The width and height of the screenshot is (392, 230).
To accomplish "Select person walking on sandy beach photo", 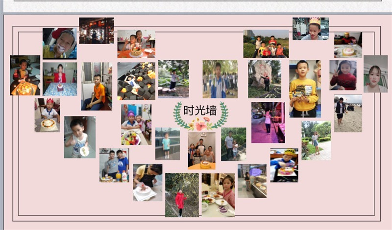I will point(348,114).
